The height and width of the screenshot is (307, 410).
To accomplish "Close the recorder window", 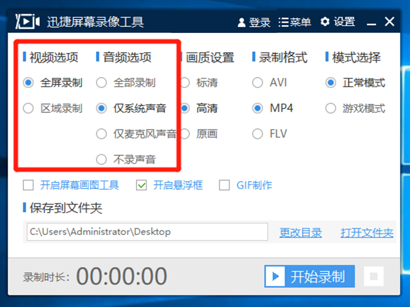I will pos(390,21).
